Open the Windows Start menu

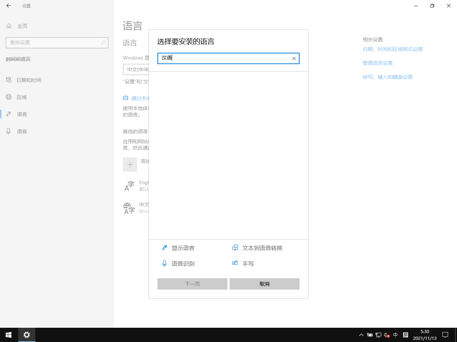[9, 335]
